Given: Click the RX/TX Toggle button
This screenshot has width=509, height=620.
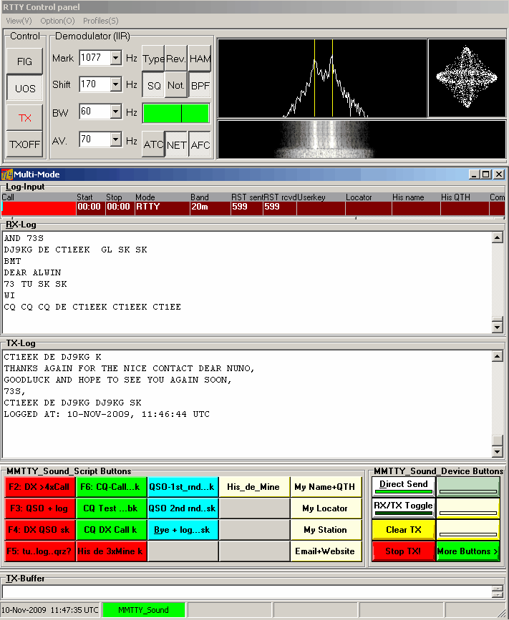Looking at the screenshot, I should (x=403, y=508).
